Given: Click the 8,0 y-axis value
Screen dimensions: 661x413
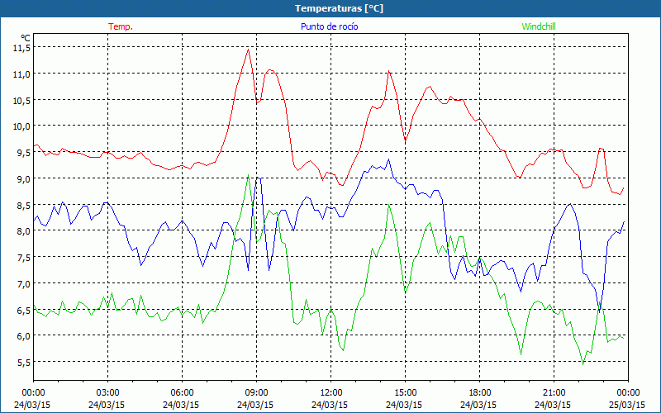Looking at the screenshot, I should pos(24,231).
